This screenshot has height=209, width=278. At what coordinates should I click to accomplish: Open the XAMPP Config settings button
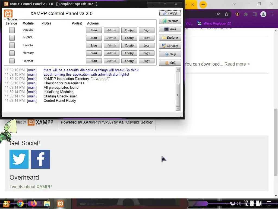170,13
